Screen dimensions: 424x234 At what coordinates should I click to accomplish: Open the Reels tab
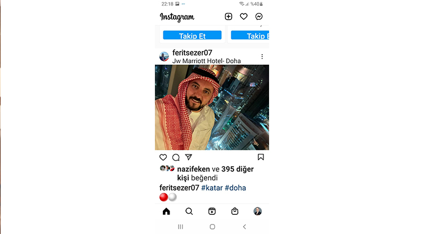pyautogui.click(x=212, y=211)
